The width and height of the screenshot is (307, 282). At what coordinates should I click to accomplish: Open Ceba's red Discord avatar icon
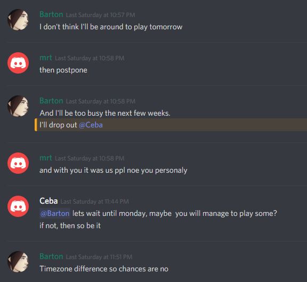click(18, 206)
